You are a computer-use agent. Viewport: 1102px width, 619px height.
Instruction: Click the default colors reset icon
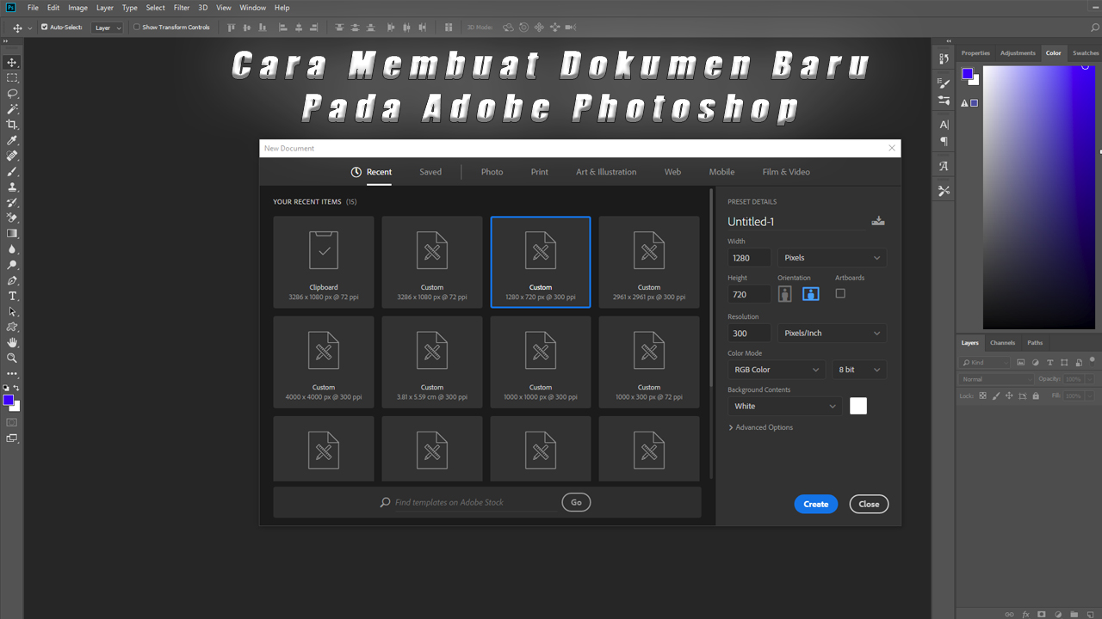[6, 389]
